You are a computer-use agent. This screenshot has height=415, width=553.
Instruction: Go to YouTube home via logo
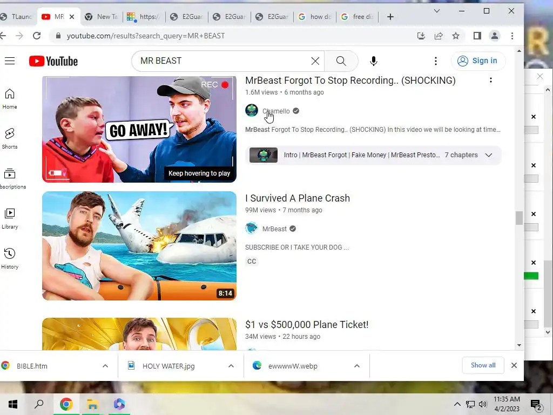[53, 61]
